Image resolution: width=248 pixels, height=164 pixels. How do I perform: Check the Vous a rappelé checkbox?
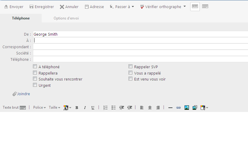[130, 73]
